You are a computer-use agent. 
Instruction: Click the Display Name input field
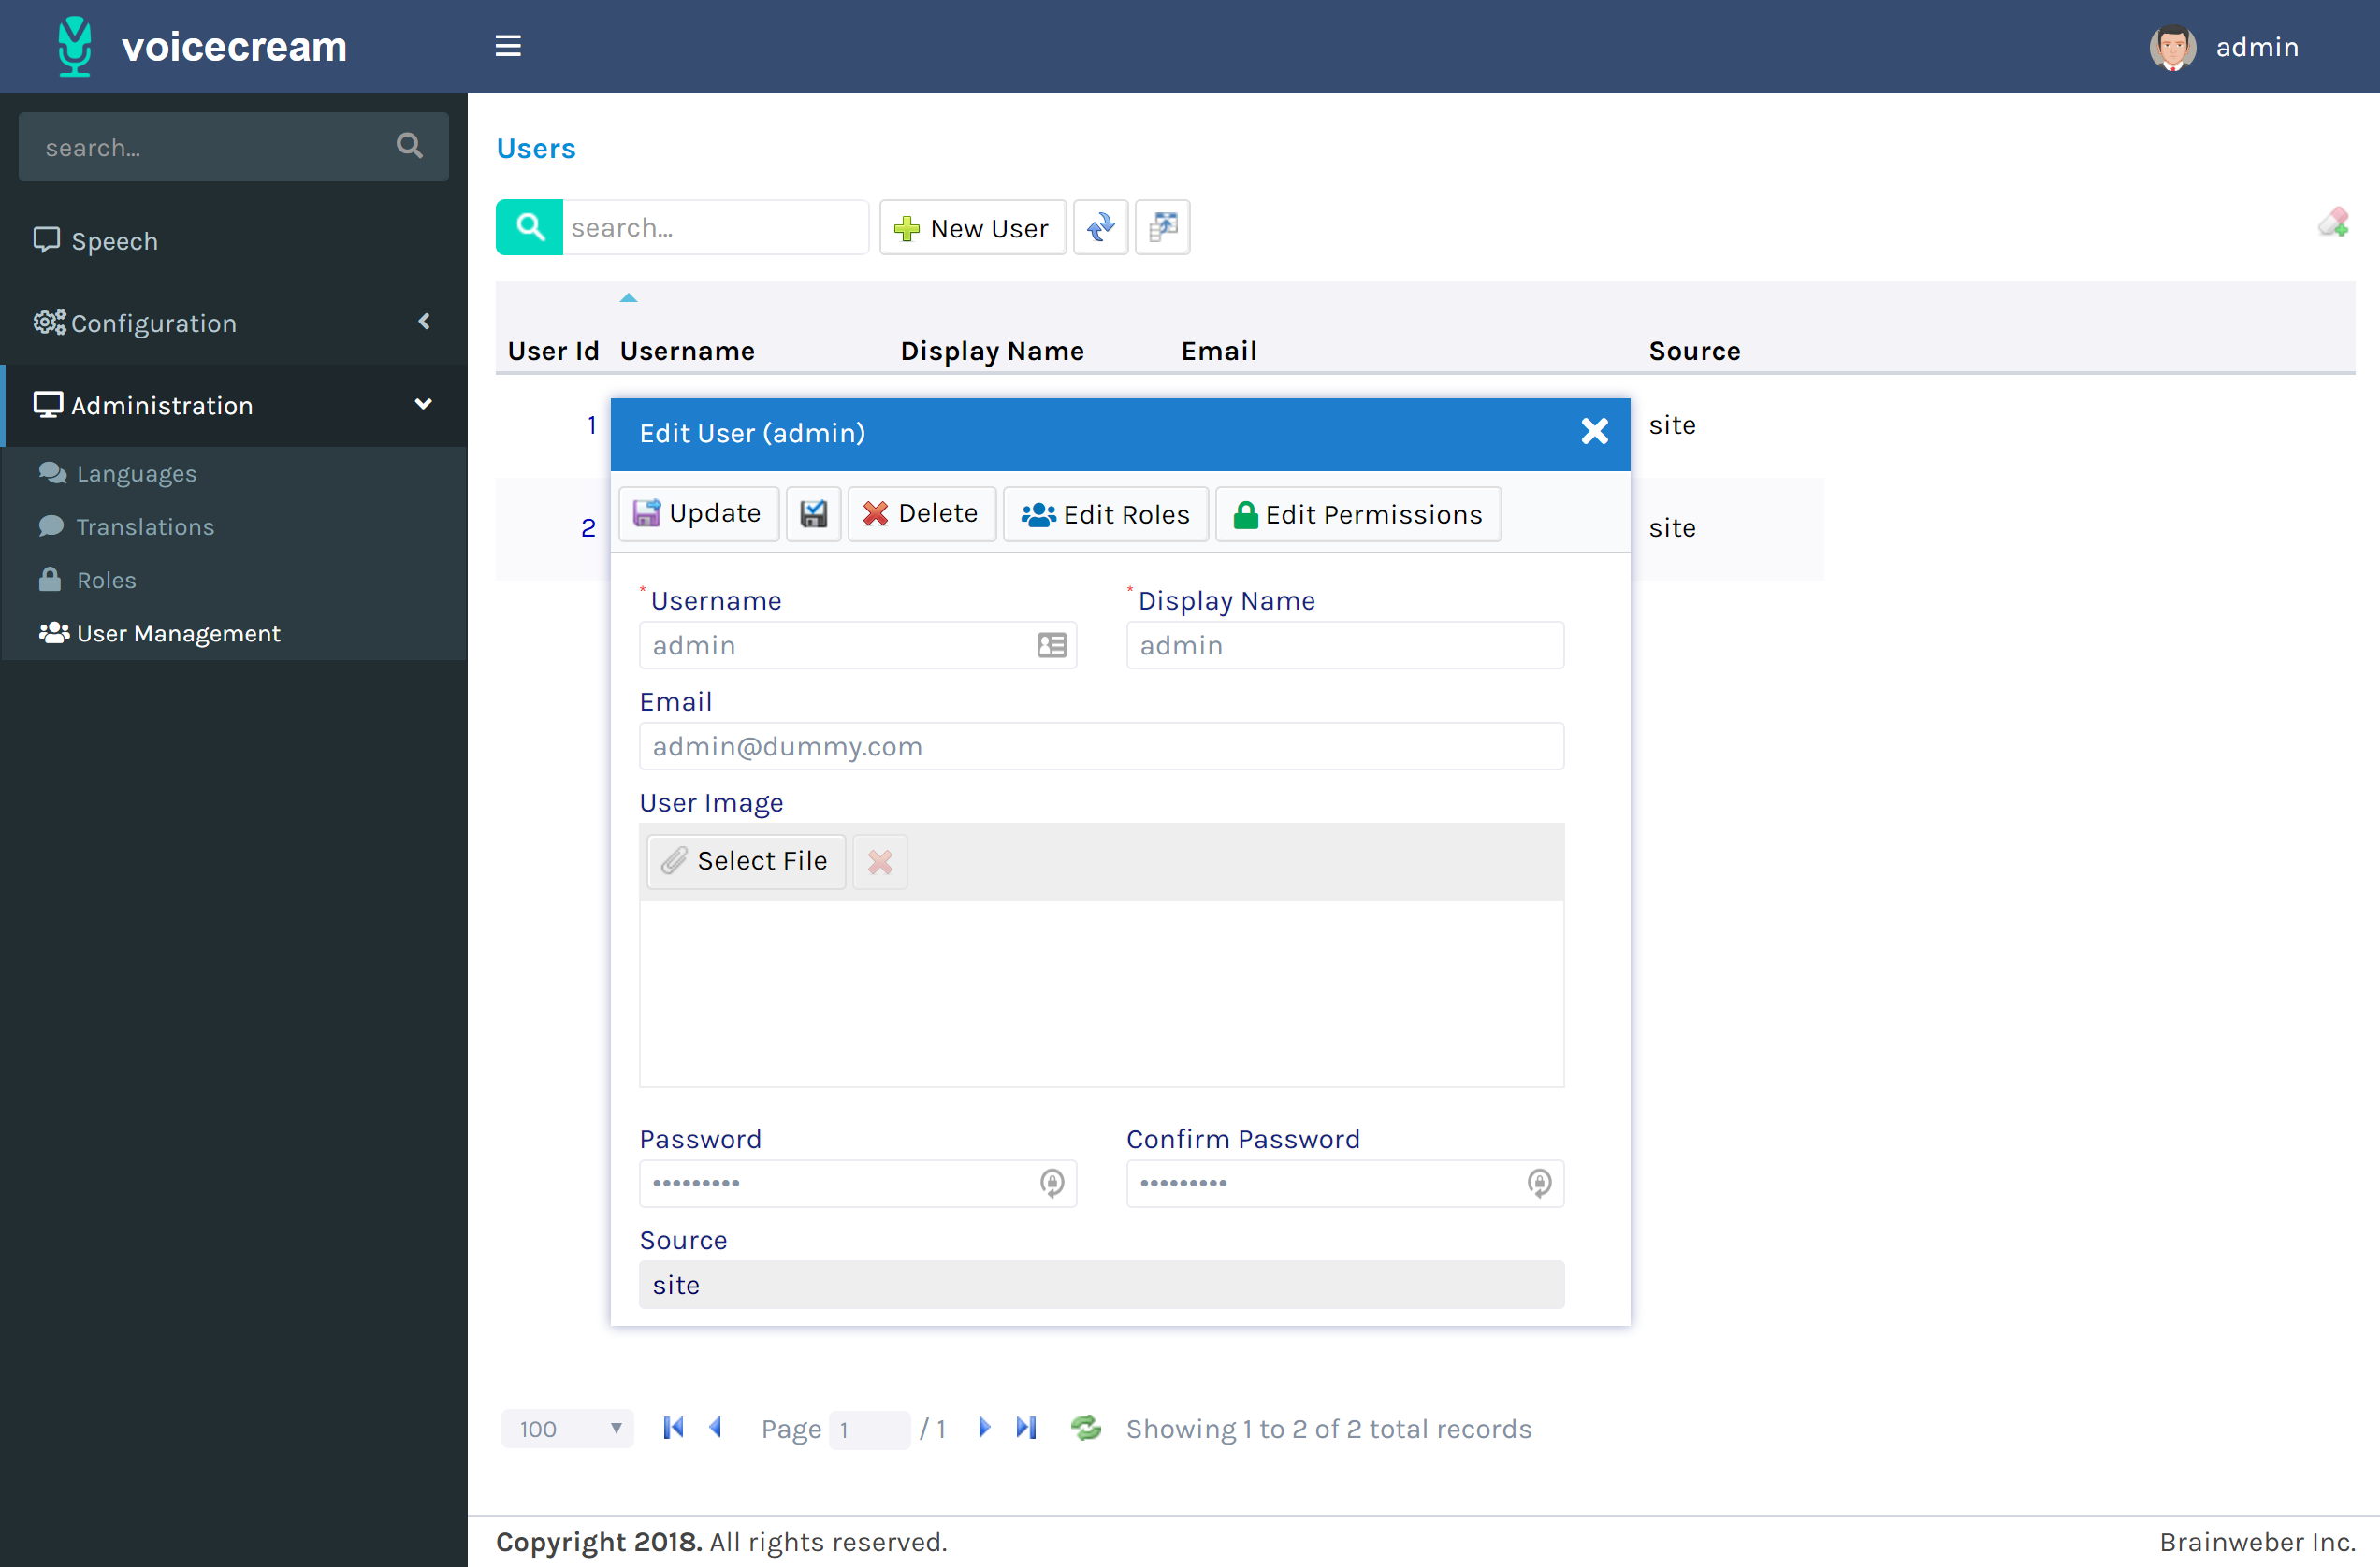click(x=1345, y=645)
